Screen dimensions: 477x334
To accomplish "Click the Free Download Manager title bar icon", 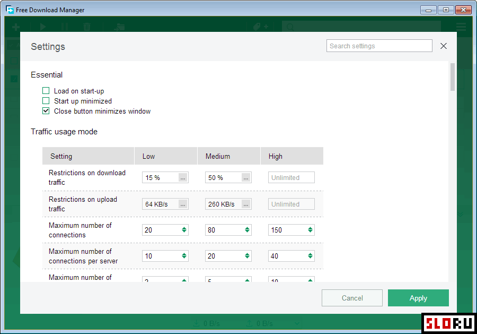I will pos(10,10).
